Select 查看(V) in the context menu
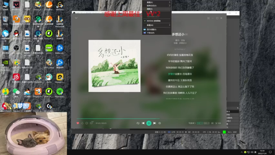275x155 pixels. pyautogui.click(x=157, y=2)
